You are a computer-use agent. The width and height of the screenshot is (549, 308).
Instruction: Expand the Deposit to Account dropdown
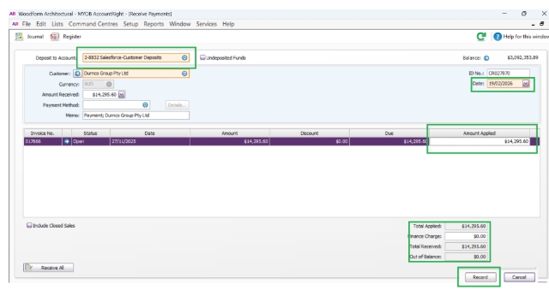pos(184,57)
